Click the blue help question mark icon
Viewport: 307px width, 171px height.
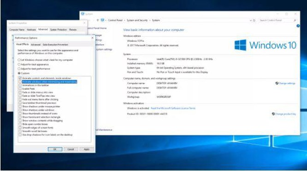(298, 26)
